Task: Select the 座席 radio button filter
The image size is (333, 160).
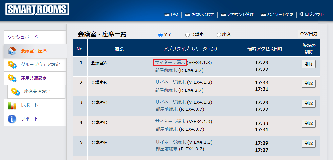Action: [x=219, y=35]
